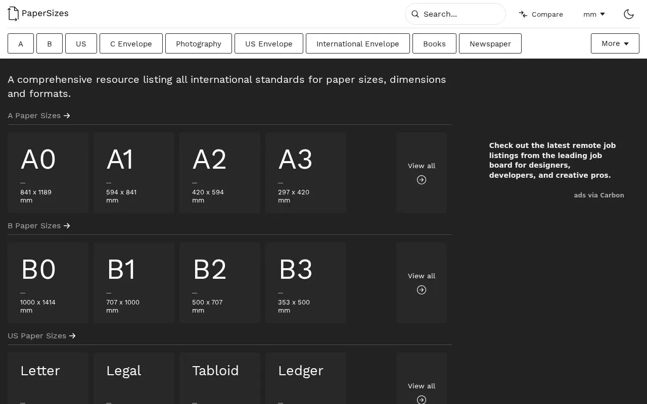The height and width of the screenshot is (404, 647).
Task: Open the US Envelope category
Action: (x=269, y=43)
